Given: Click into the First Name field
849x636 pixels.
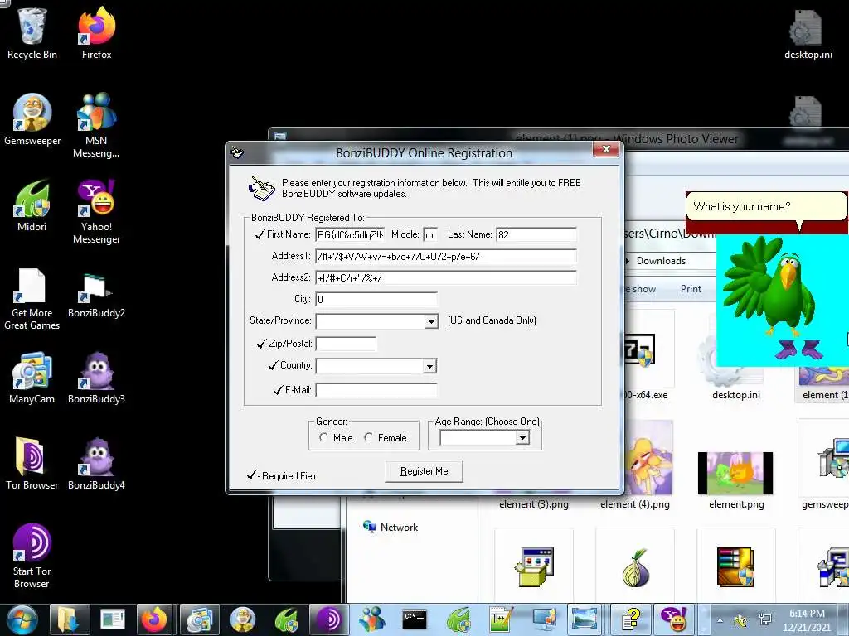Looking at the screenshot, I should pyautogui.click(x=351, y=234).
